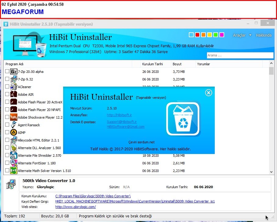Close the HiBit Uninstaller about dialog
The width and height of the screenshot is (277, 222).
tap(208, 93)
